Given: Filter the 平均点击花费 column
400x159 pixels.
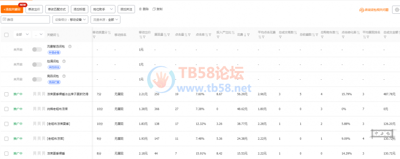Looking at the screenshot, I should pyautogui.click(x=263, y=37).
